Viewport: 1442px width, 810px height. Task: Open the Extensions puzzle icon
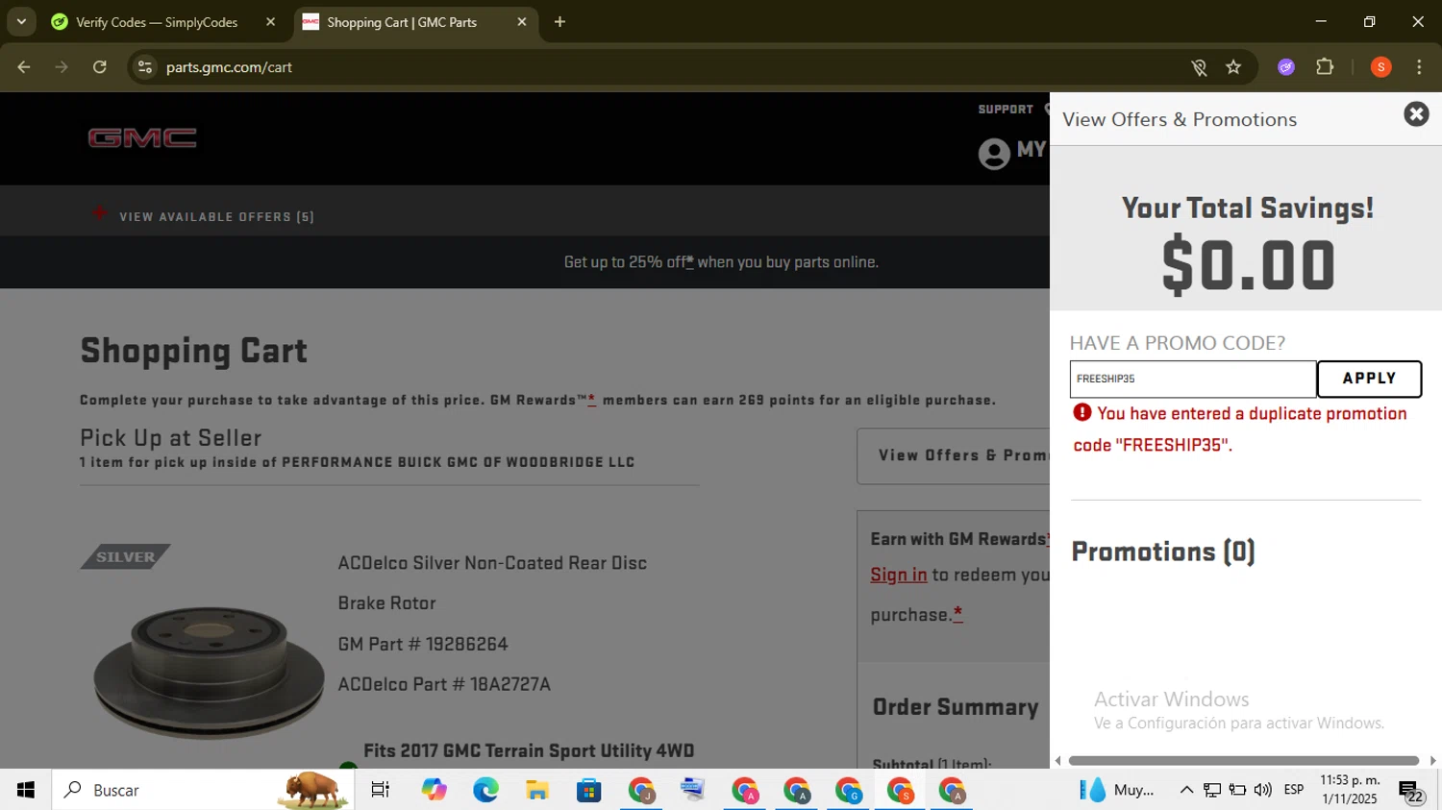[1325, 67]
